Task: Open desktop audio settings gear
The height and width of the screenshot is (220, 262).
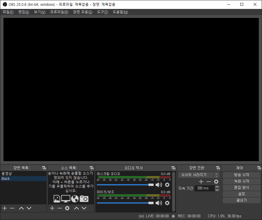Action: [x=167, y=185]
